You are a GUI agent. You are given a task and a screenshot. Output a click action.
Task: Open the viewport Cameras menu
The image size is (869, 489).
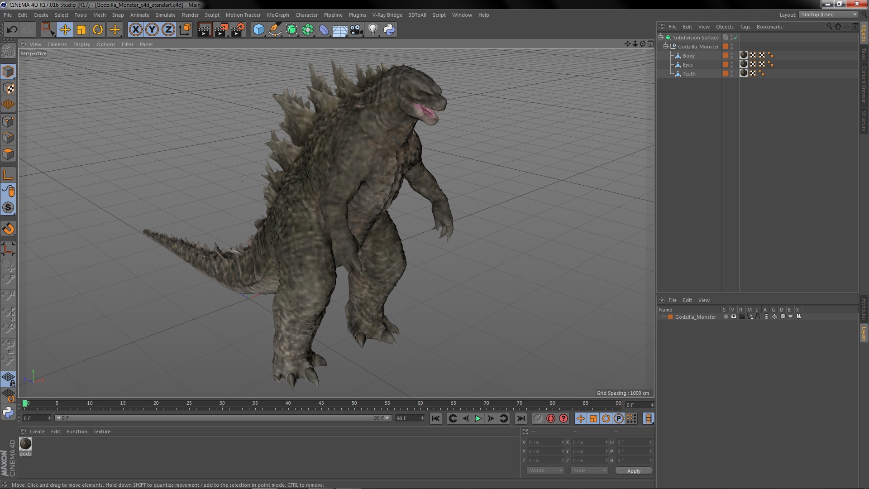[x=57, y=44]
